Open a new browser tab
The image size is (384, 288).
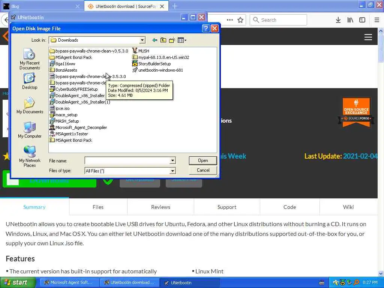(x=175, y=6)
